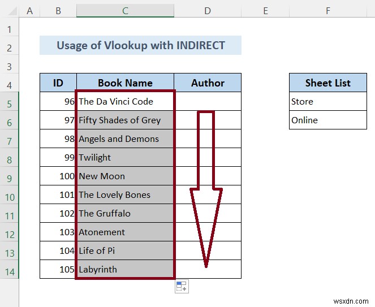Viewport: 375px width, 307px height.
Task: Click ID cell 99
Action: coord(58,157)
